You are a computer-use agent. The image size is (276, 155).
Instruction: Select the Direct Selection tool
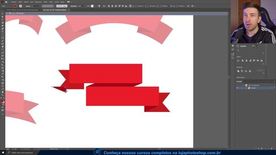pyautogui.click(x=3, y=17)
